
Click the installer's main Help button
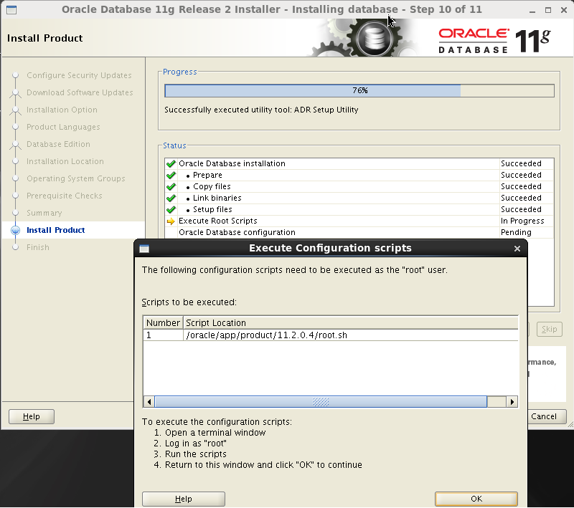(x=32, y=416)
